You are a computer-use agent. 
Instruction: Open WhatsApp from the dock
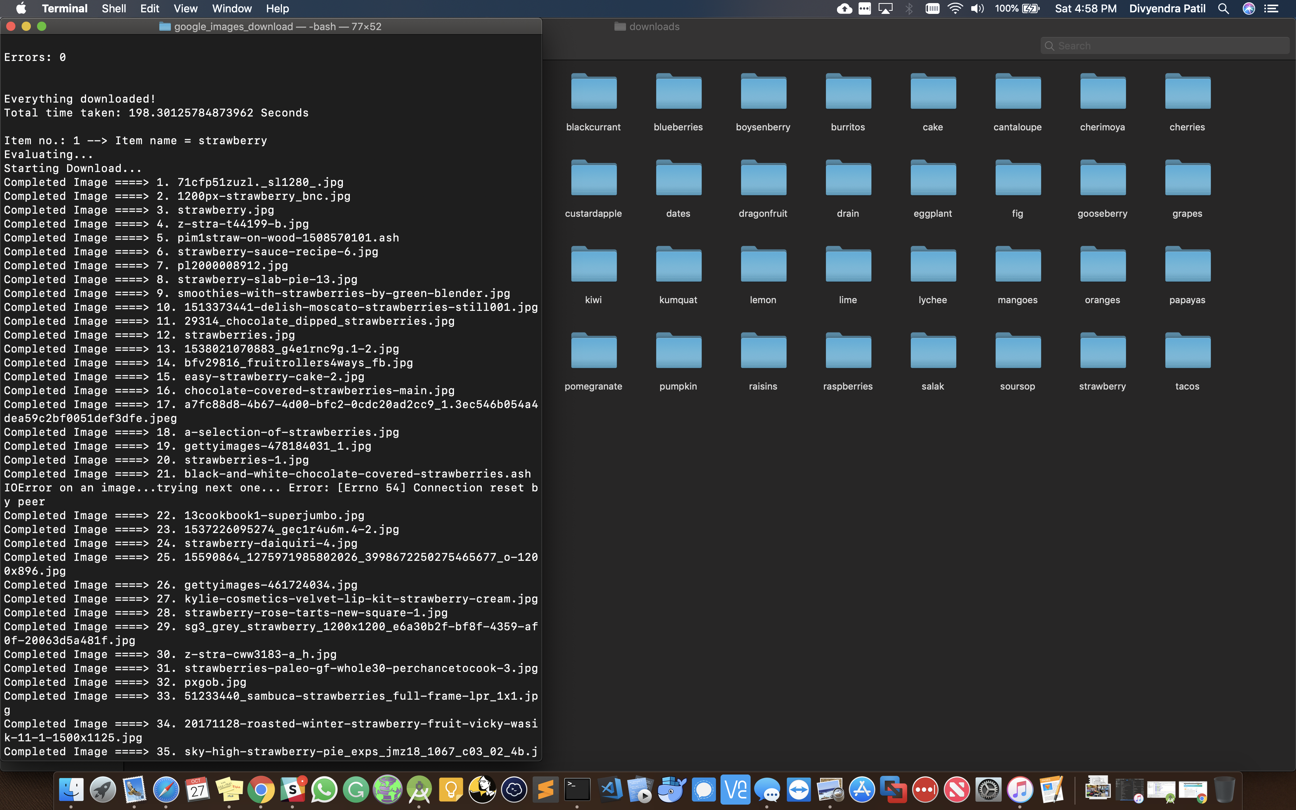coord(324,789)
